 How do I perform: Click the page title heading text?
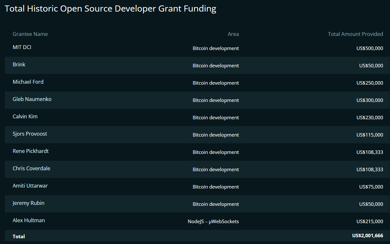click(x=110, y=9)
